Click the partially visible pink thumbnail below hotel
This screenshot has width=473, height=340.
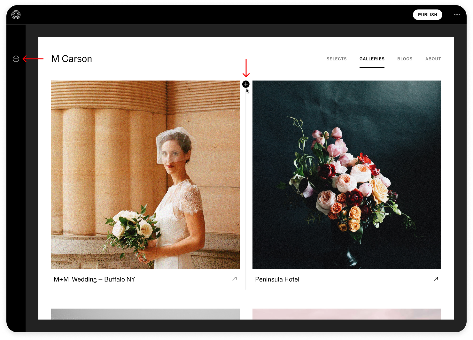pyautogui.click(x=347, y=314)
